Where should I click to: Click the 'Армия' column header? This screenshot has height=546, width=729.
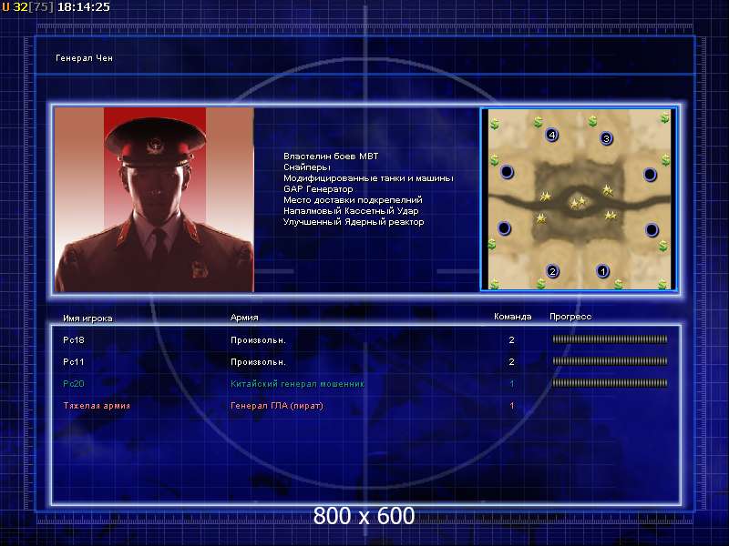click(244, 318)
